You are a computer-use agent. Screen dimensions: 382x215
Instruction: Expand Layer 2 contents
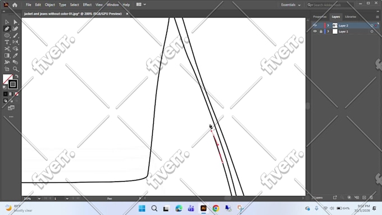pos(328,25)
